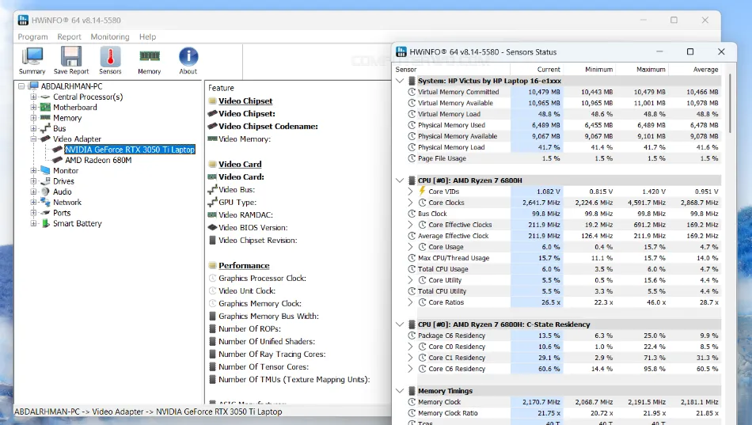The height and width of the screenshot is (425, 752).
Task: Expand the Core Clocks sensor row
Action: [x=410, y=203]
